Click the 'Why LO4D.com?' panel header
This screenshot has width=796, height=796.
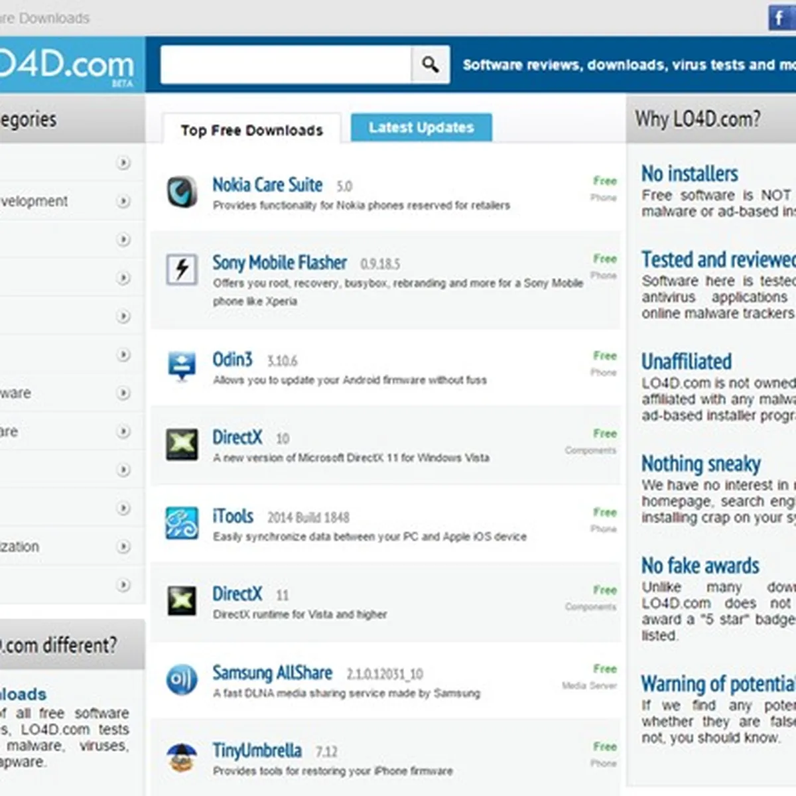point(711,119)
